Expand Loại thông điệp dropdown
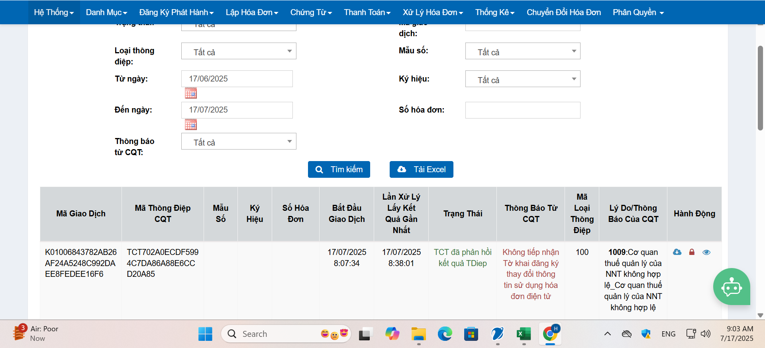Image resolution: width=765 pixels, height=348 pixels. [239, 51]
